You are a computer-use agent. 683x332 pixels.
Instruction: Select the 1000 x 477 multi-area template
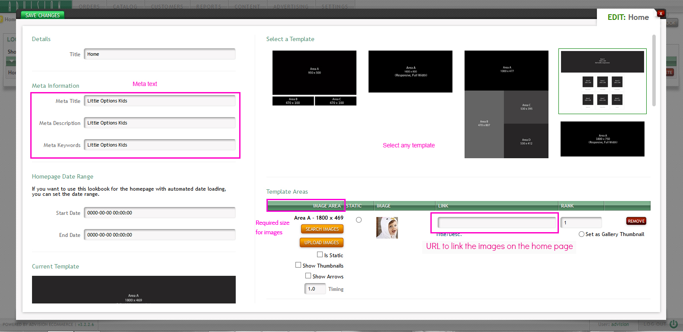point(506,103)
